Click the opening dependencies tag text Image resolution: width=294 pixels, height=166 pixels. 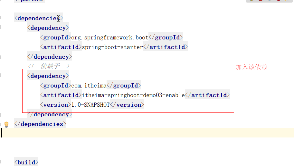point(39,18)
